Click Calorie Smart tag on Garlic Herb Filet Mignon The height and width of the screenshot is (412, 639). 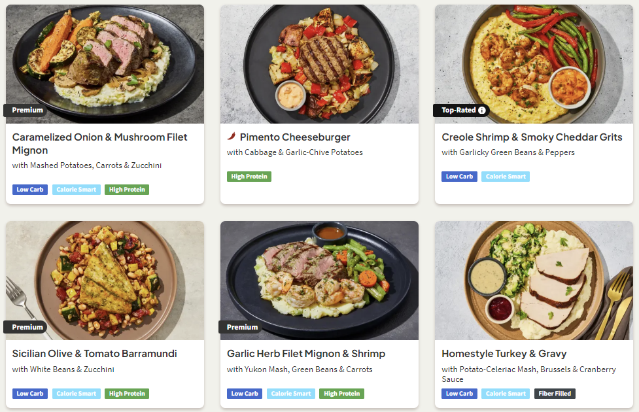point(290,394)
